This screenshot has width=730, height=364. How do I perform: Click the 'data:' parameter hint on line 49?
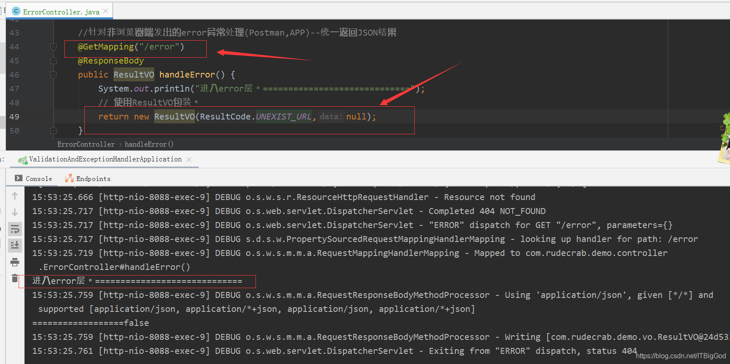pyautogui.click(x=331, y=117)
